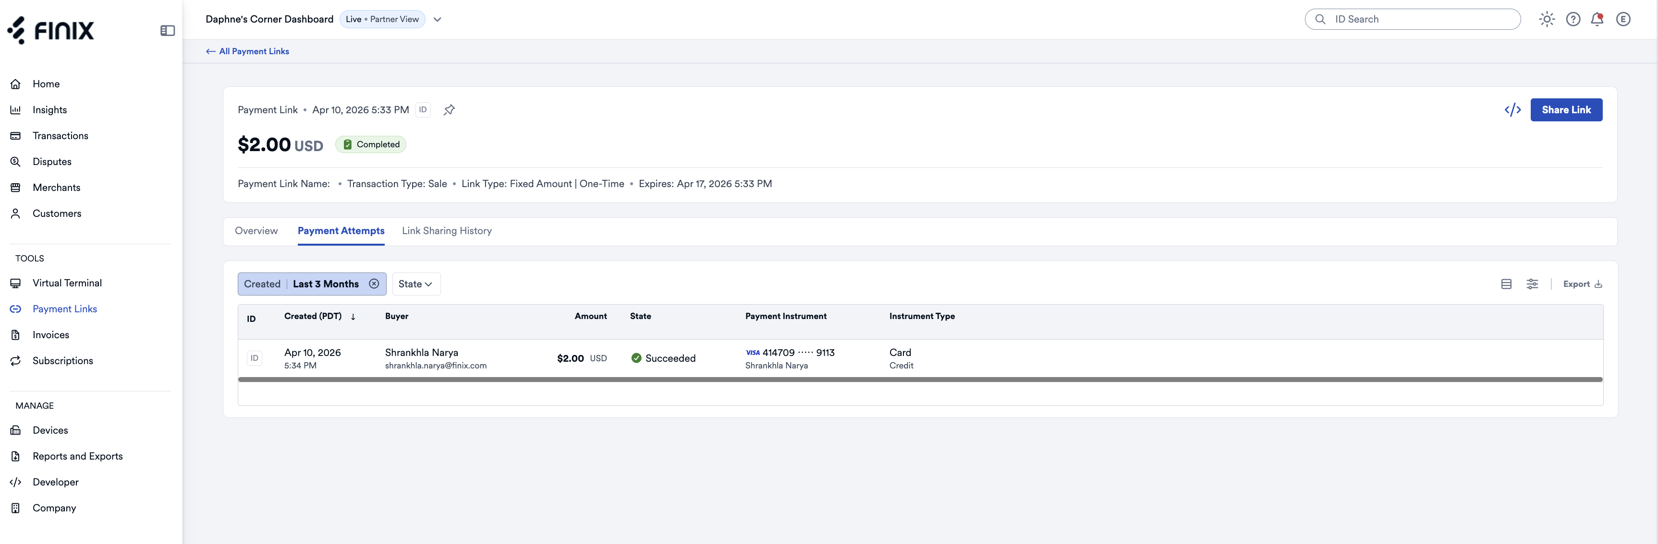Click the Developer code icon in sidebar
The image size is (1658, 544).
click(x=15, y=482)
